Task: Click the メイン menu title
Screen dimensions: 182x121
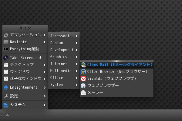Action: tap(25, 28)
